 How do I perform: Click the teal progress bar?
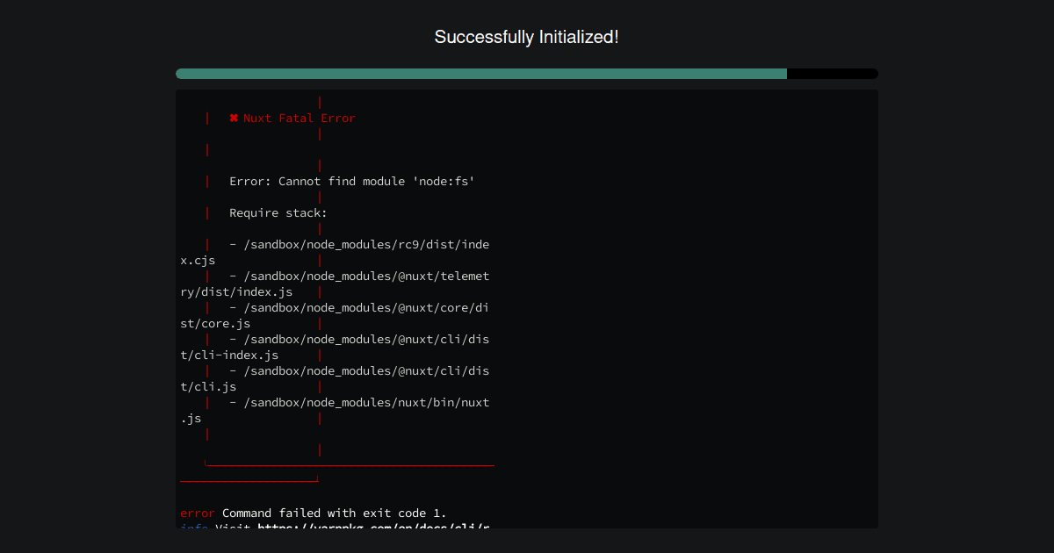click(x=481, y=73)
